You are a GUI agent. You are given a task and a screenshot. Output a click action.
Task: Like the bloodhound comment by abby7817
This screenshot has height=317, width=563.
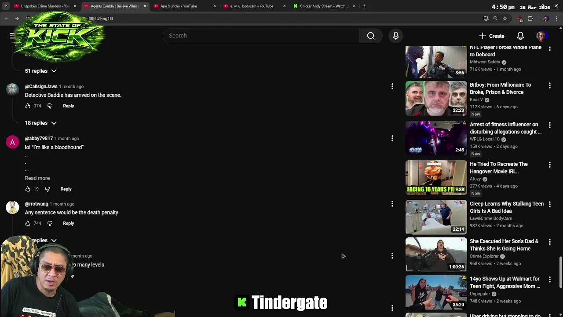coord(28,189)
